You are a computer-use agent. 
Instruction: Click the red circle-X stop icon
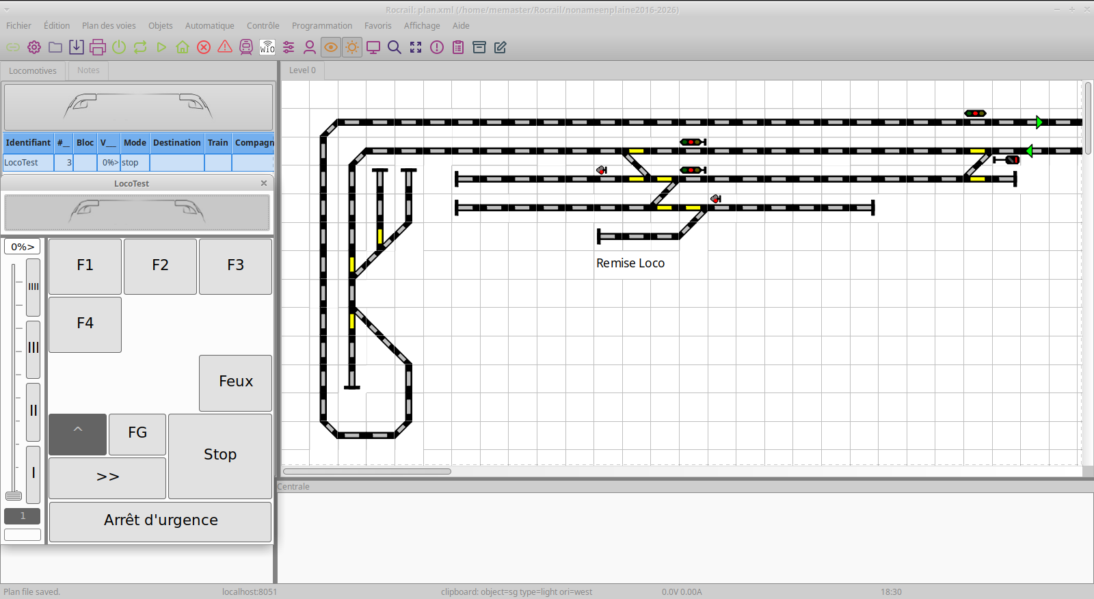click(x=204, y=47)
